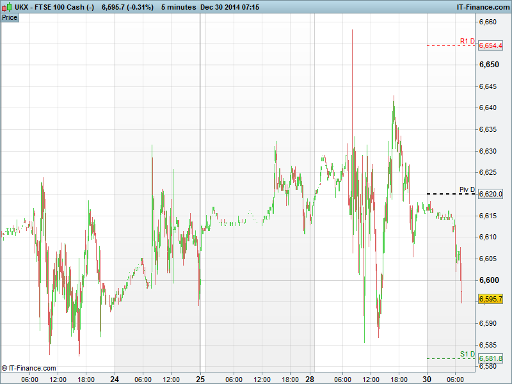
Task: Click the 6,595.7 (-0.31%) quote in header
Action: pos(127,6)
